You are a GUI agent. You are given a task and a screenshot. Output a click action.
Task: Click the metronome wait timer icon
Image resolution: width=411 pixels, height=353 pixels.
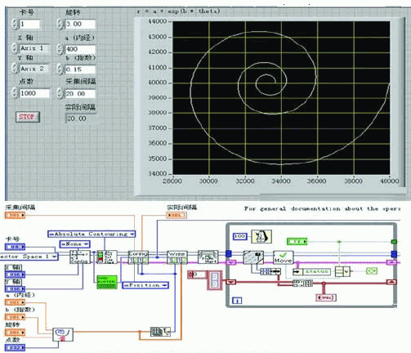pos(261,236)
